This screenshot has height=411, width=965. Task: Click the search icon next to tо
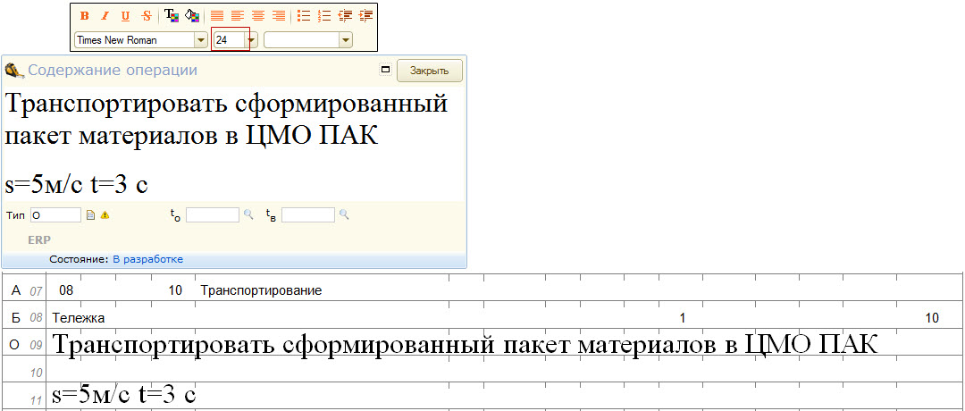click(248, 214)
